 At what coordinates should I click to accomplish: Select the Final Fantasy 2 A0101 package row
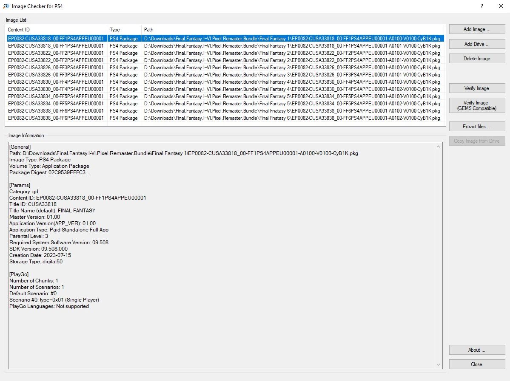click(x=225, y=60)
